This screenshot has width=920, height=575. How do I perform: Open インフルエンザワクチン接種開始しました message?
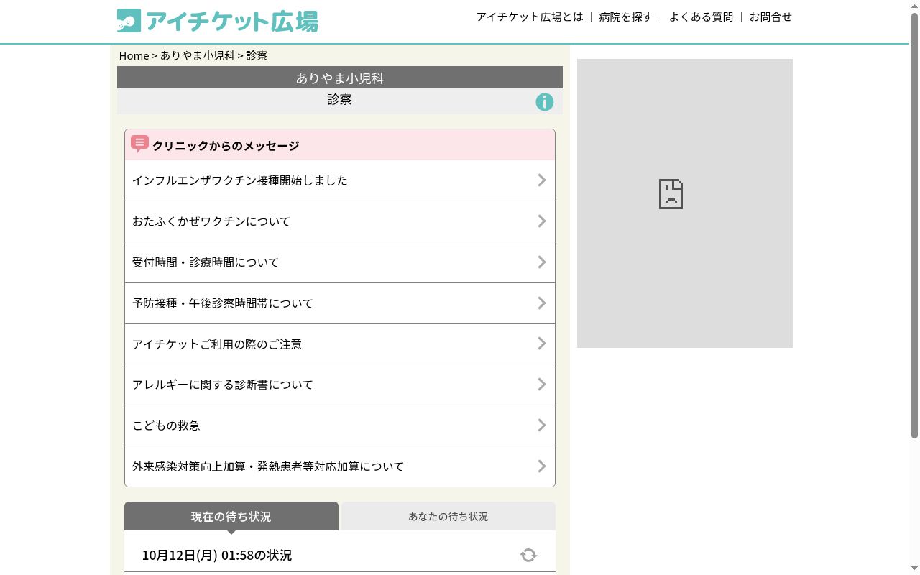point(340,180)
